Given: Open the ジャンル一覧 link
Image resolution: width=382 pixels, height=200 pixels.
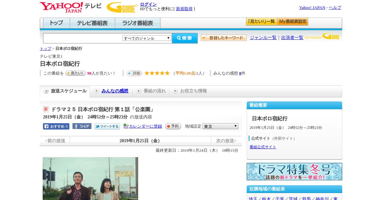Looking at the screenshot, I should [263, 38].
